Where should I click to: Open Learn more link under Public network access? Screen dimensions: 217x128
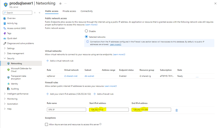coord(91,25)
